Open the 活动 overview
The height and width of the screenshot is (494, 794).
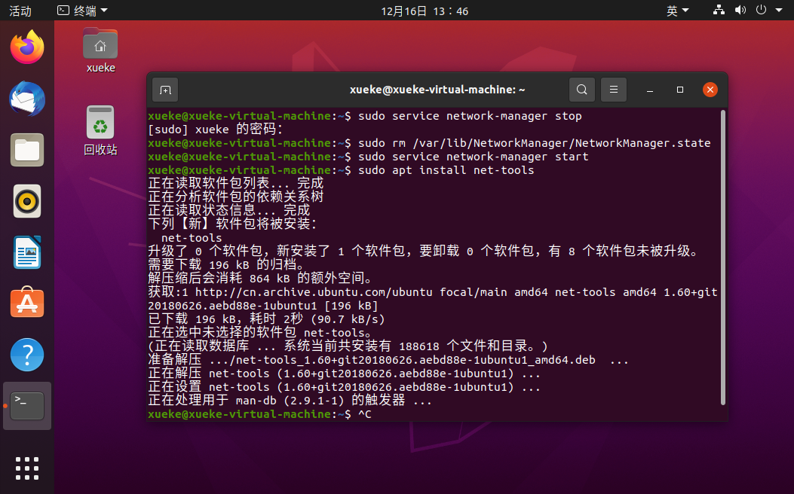(x=20, y=11)
